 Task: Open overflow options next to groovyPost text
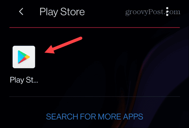click(x=167, y=12)
